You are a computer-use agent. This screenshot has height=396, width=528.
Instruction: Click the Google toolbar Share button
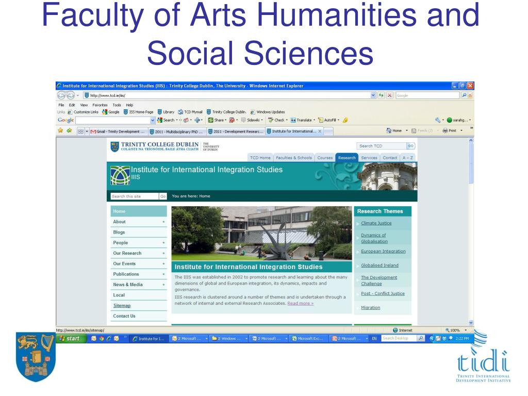tap(217, 120)
